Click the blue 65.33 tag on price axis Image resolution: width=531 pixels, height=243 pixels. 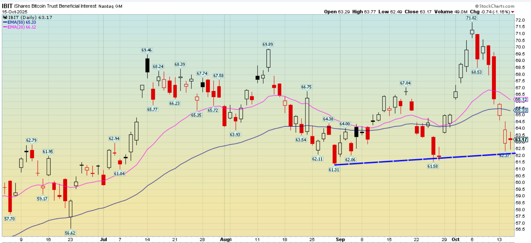[x=521, y=110]
